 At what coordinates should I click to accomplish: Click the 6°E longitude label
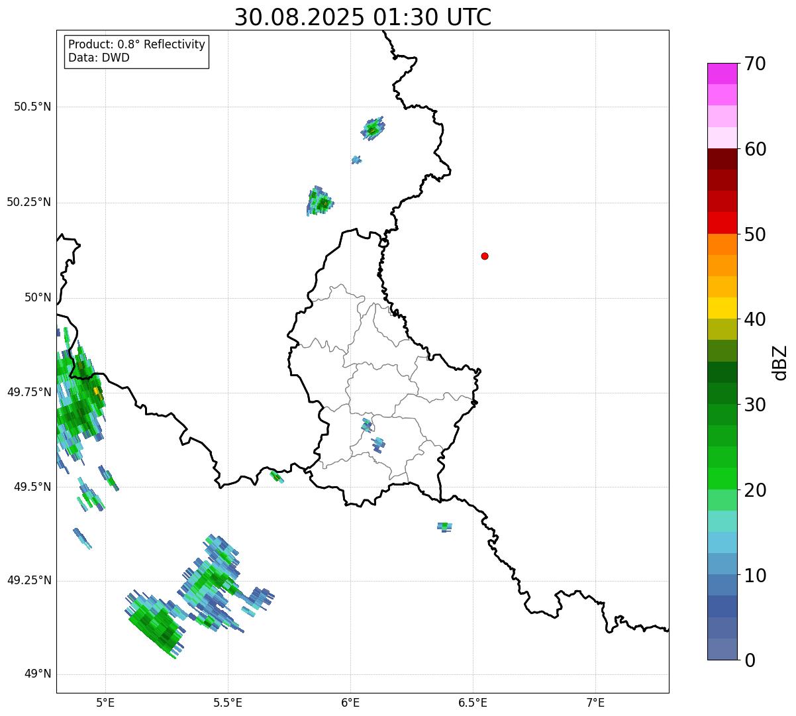pos(350,703)
